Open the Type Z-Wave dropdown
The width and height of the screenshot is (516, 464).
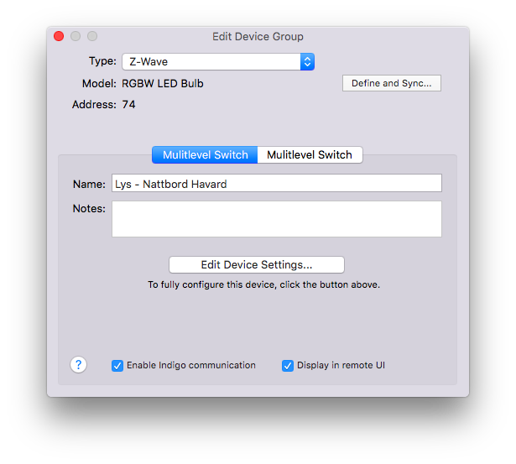pos(218,61)
